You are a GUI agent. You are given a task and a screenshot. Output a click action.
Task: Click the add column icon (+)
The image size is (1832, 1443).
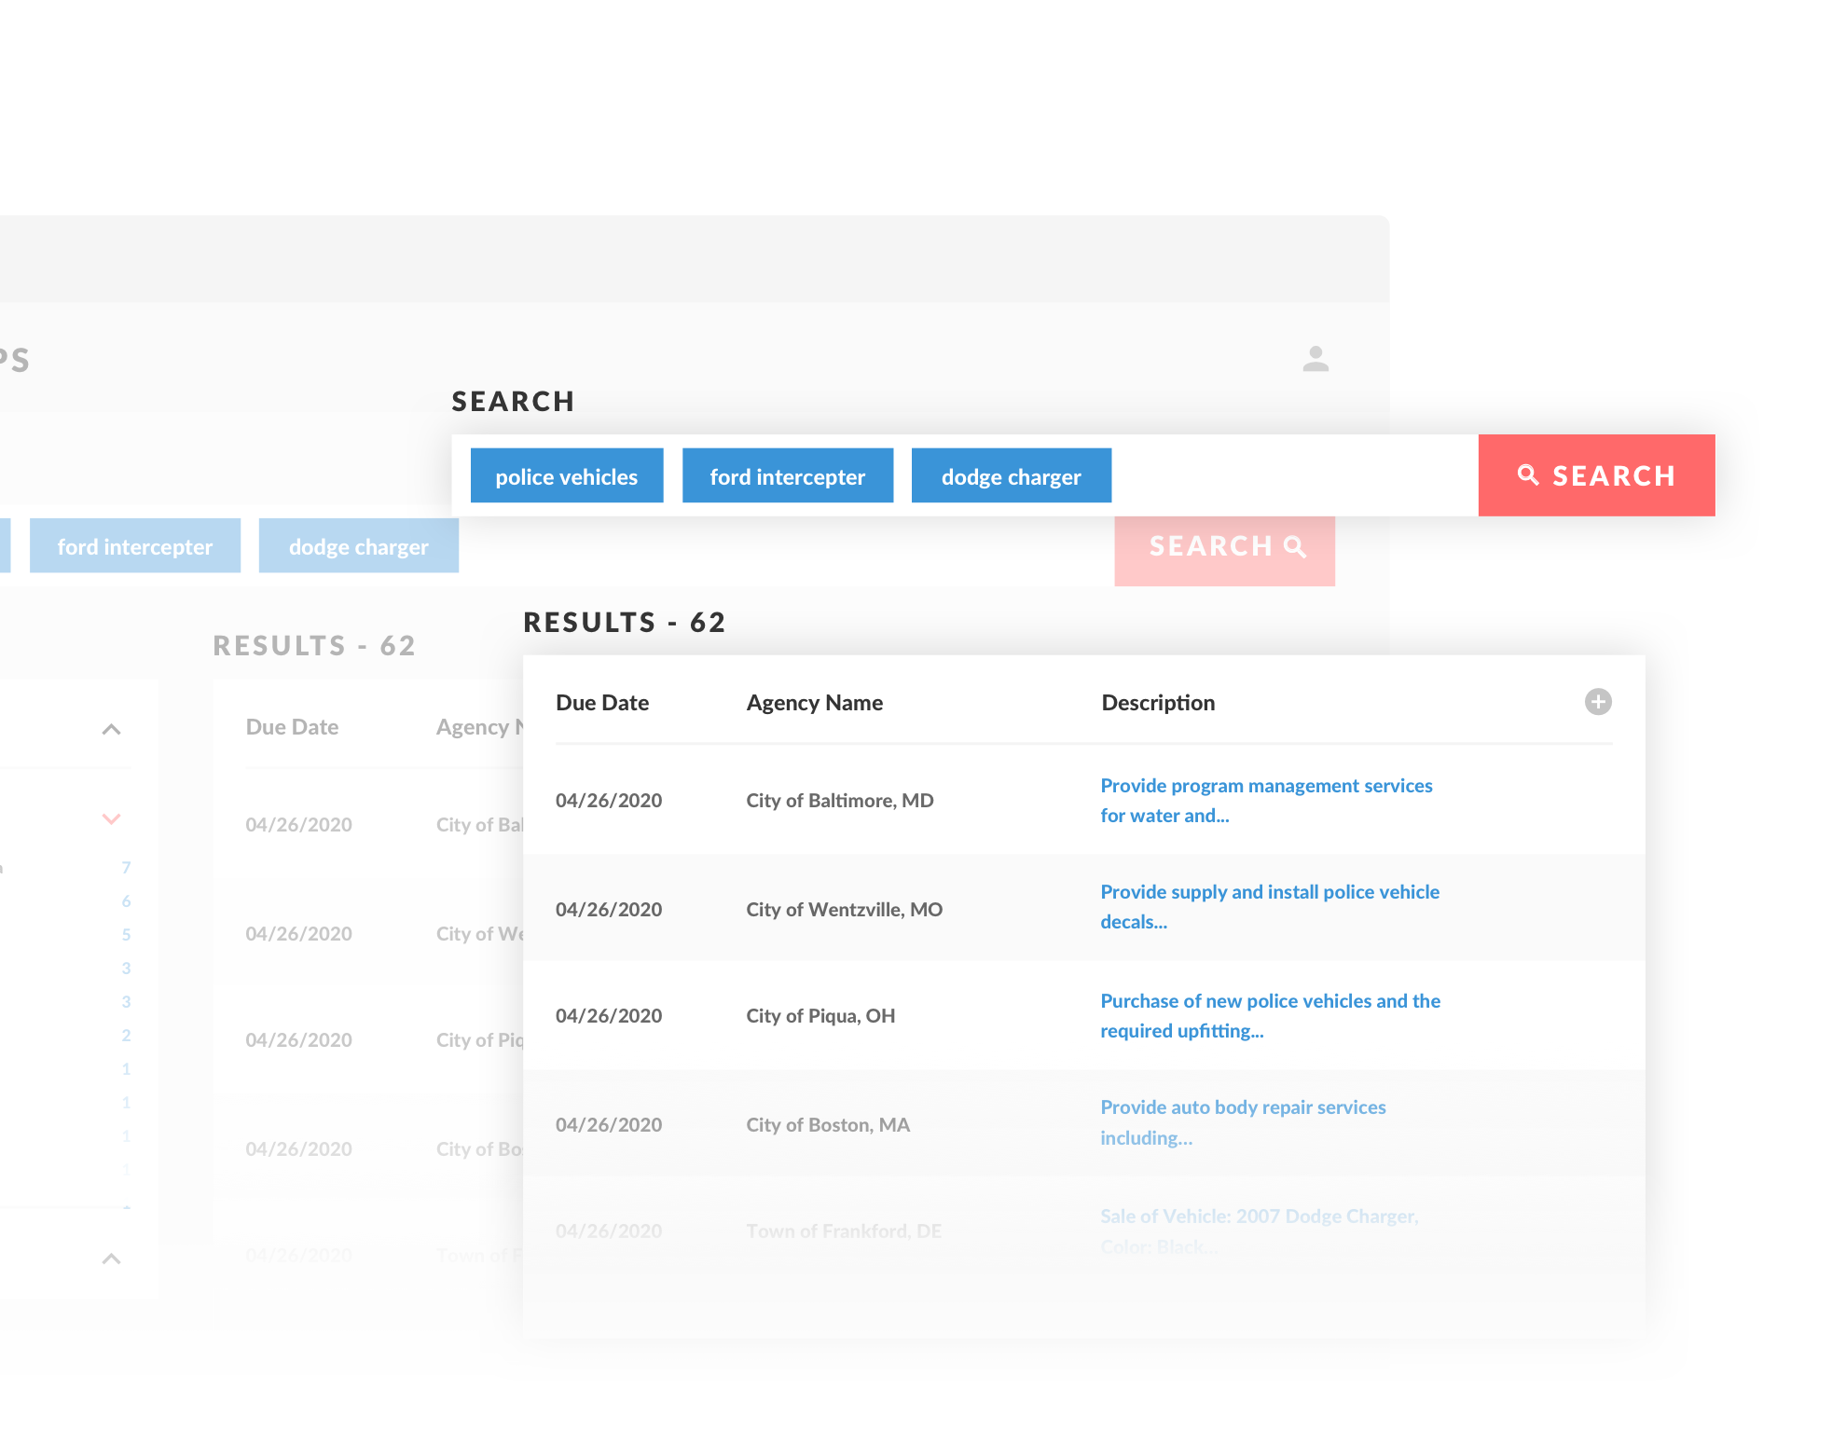1599,701
